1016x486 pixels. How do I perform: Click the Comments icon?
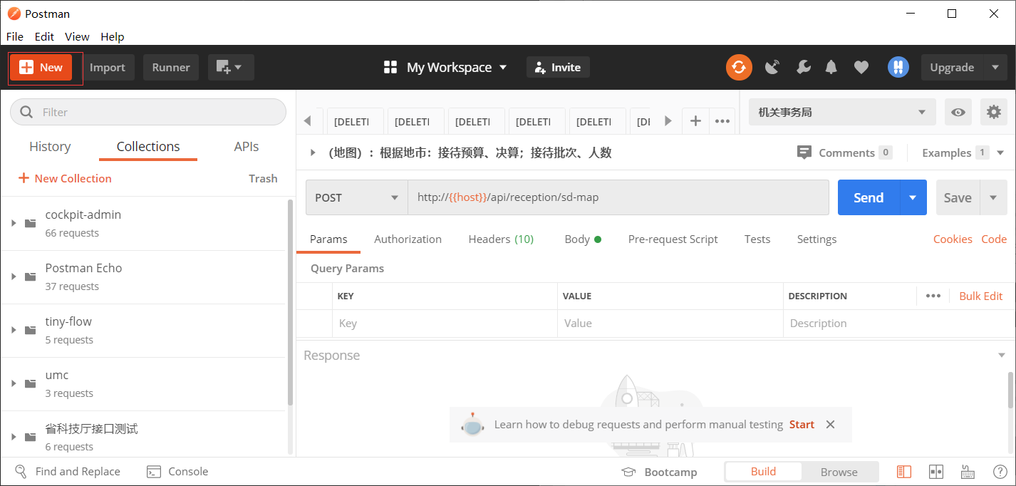[804, 152]
